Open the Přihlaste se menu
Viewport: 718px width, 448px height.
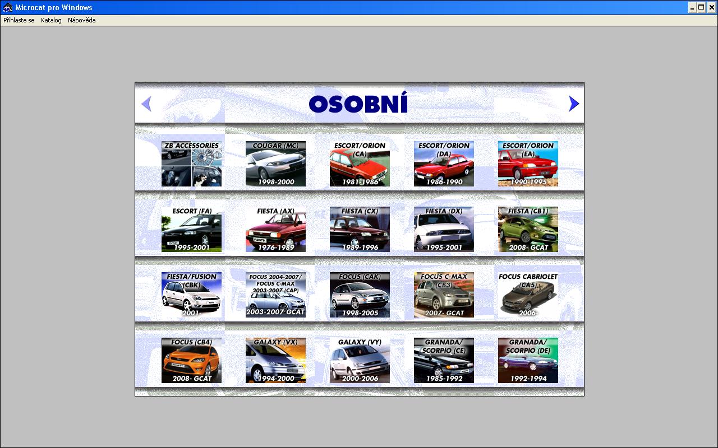[x=19, y=20]
